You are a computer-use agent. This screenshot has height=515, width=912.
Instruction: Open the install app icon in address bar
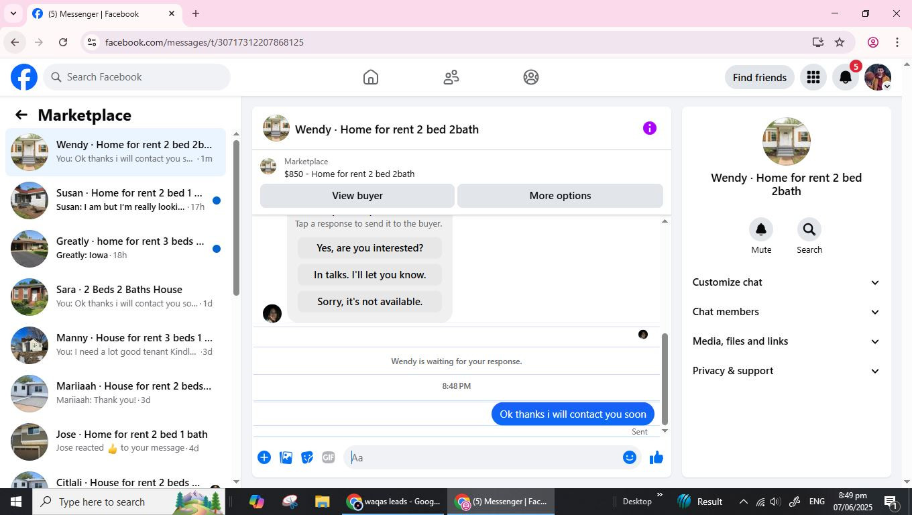pos(817,42)
